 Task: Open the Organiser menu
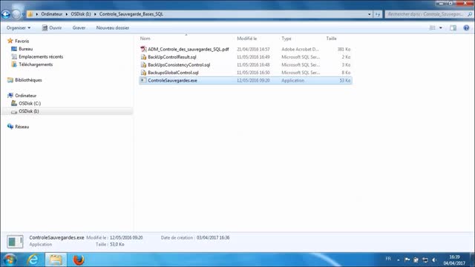point(19,28)
